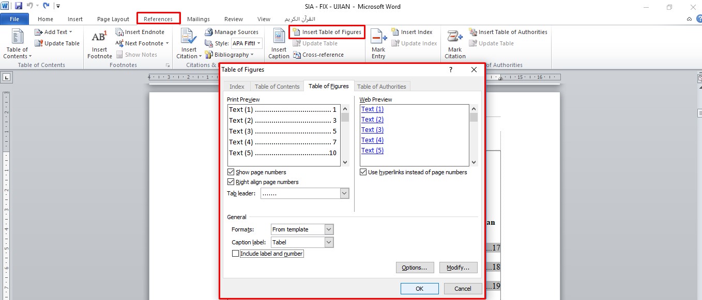Click Text (4) line in Print Preview
702x300 pixels.
(283, 142)
